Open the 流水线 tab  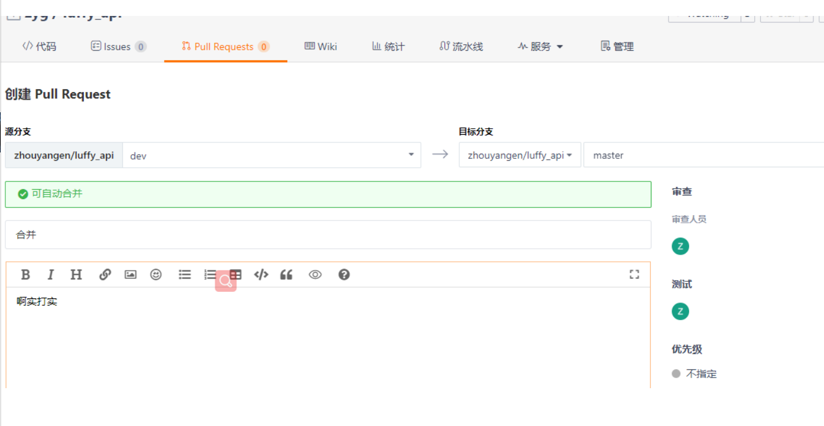click(x=461, y=47)
